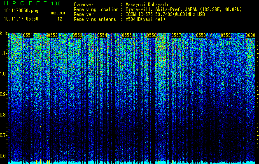This screenshot has height=164, width=259.
Task: Click the 0.8 frequency axis label
Action: [3, 115]
